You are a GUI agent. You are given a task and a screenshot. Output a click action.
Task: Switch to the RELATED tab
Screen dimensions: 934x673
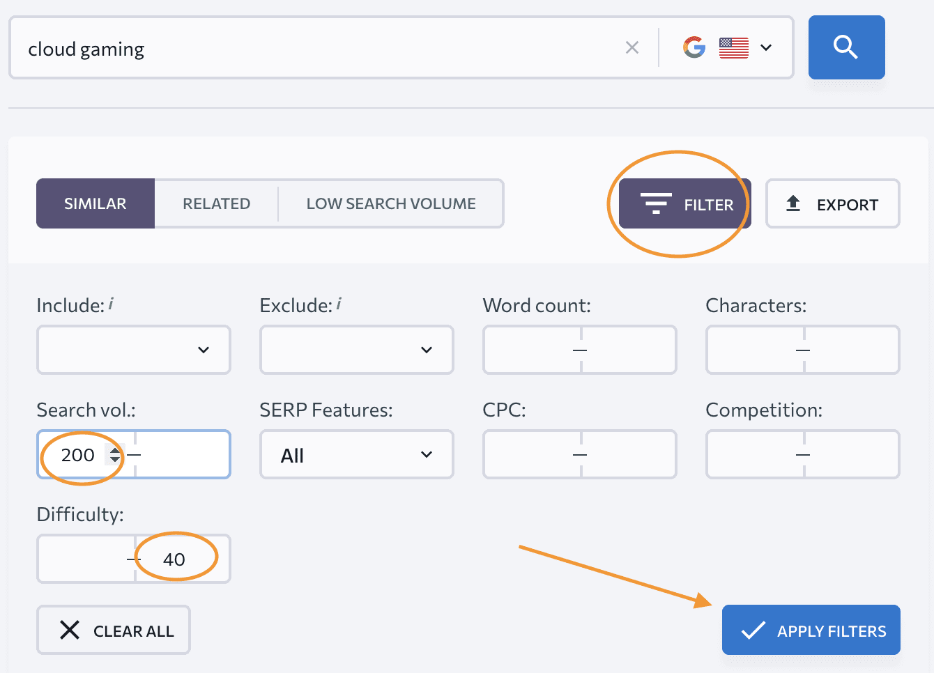coord(217,203)
